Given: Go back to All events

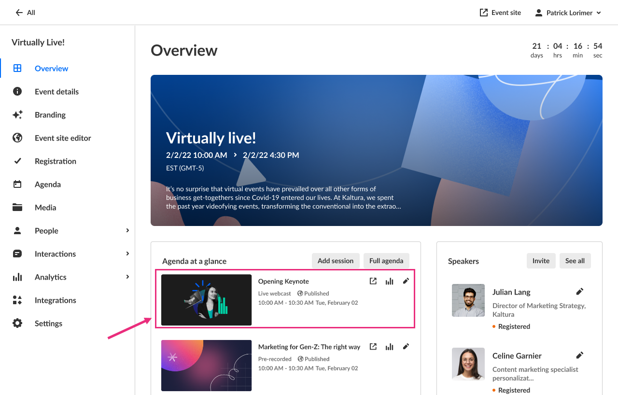Looking at the screenshot, I should tap(25, 13).
